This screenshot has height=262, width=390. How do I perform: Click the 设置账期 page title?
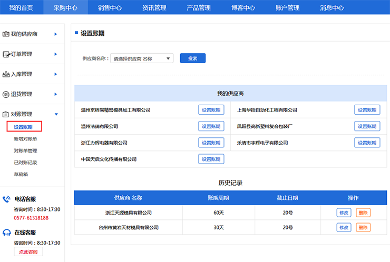pos(93,33)
